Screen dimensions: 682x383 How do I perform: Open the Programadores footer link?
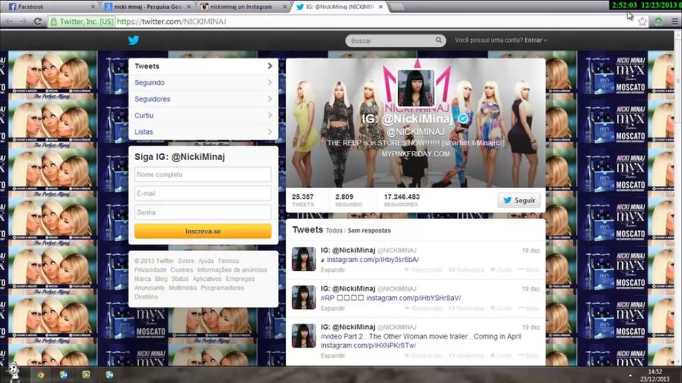click(222, 288)
